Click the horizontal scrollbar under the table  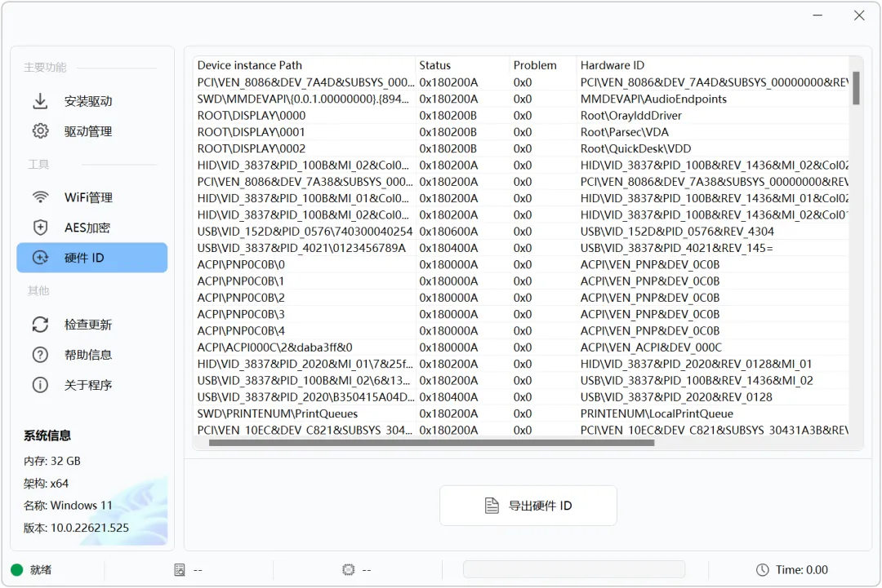point(431,443)
